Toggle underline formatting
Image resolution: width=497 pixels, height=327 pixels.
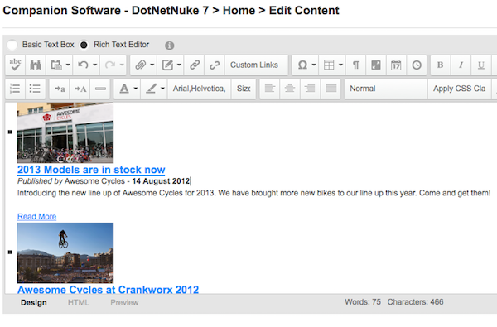click(480, 65)
